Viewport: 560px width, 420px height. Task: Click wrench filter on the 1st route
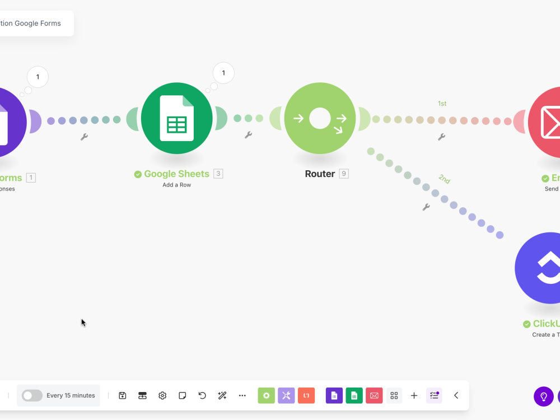[x=441, y=137]
